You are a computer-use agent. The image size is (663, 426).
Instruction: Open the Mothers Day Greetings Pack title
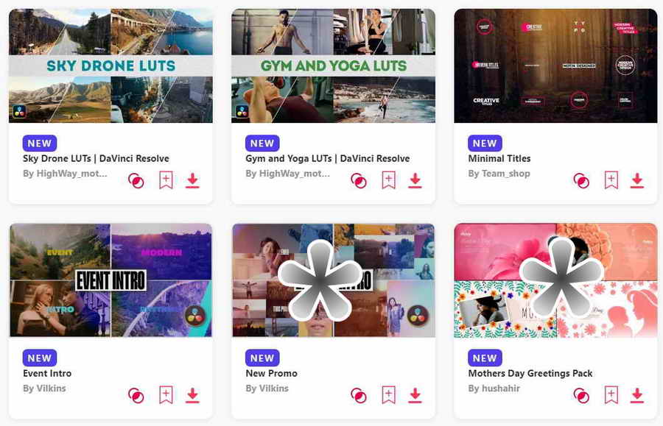tap(530, 373)
